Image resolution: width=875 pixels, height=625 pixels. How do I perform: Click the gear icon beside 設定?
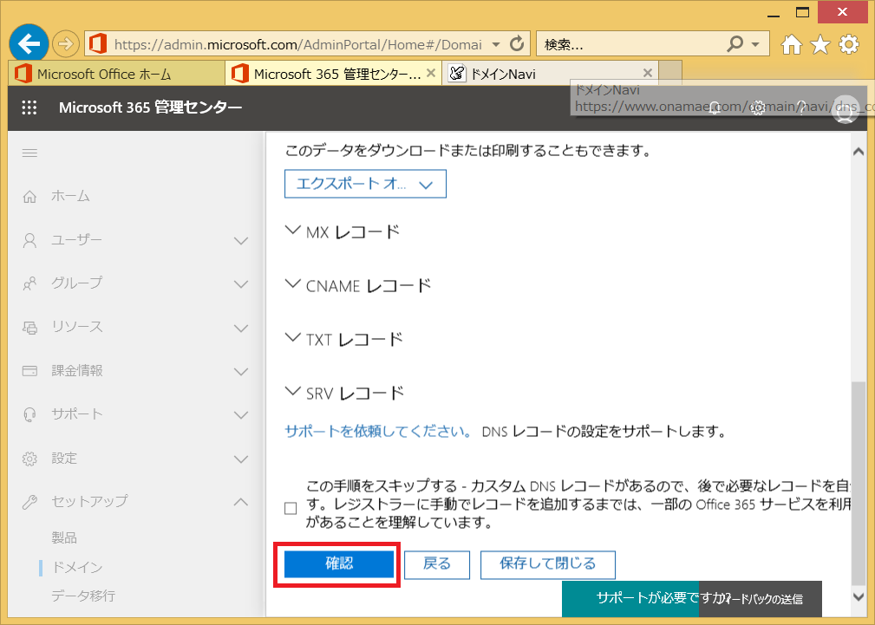click(29, 459)
